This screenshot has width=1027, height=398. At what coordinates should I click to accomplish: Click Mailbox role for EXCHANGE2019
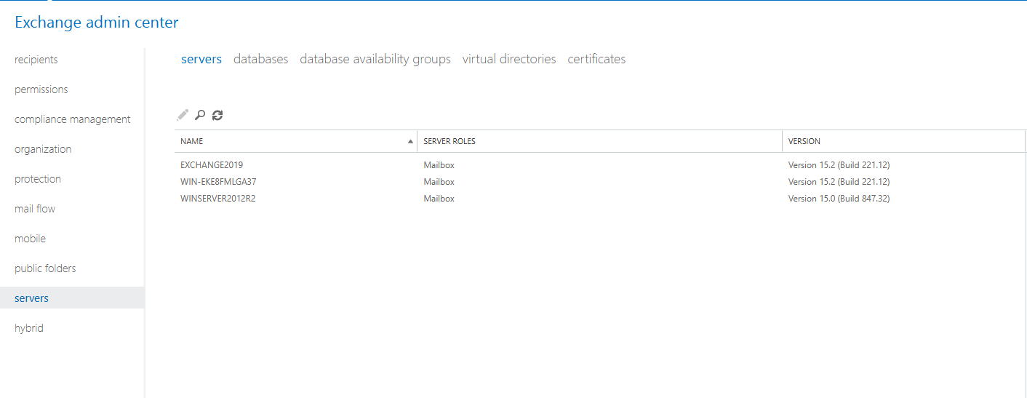(439, 165)
